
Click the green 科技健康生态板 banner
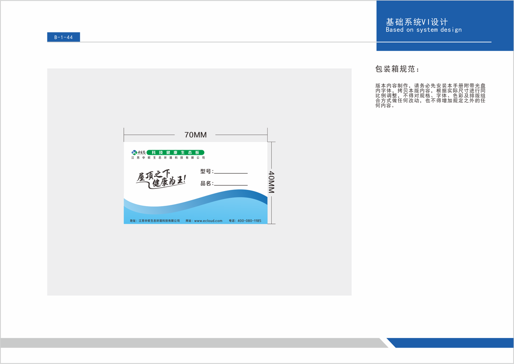pyautogui.click(x=175, y=152)
